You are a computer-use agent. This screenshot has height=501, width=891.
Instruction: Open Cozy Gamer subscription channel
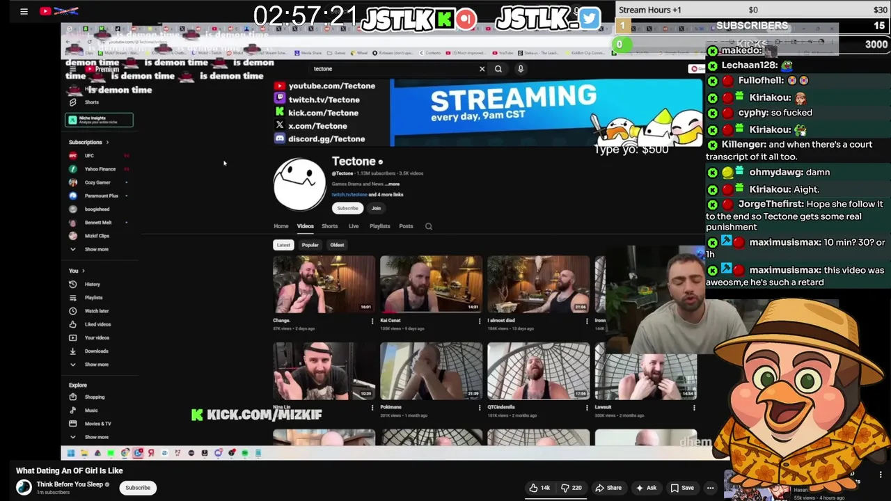tap(97, 182)
